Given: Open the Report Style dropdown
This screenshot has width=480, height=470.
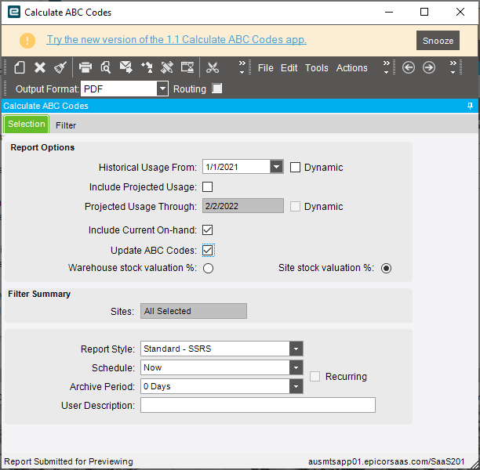Looking at the screenshot, I should tap(296, 349).
